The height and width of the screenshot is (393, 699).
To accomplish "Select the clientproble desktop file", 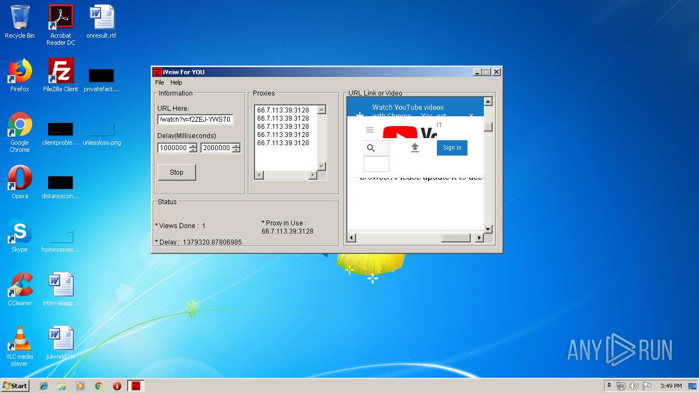I will click(x=61, y=134).
